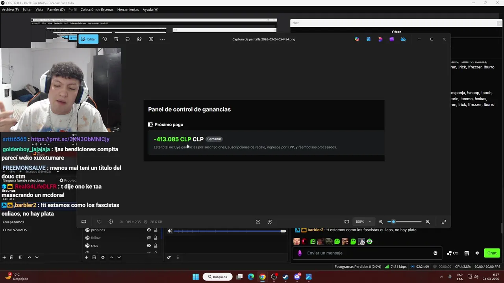Screen dimensions: 504x283
Task: Select the propinas source row
Action: 121,230
